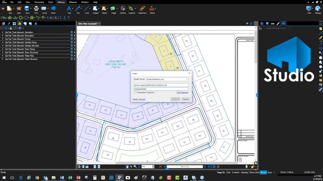This screenshot has height=181, width=323.
Task: Select the Pen markup tool
Action: (78, 9)
